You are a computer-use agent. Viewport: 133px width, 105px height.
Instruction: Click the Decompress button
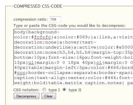[26, 96]
